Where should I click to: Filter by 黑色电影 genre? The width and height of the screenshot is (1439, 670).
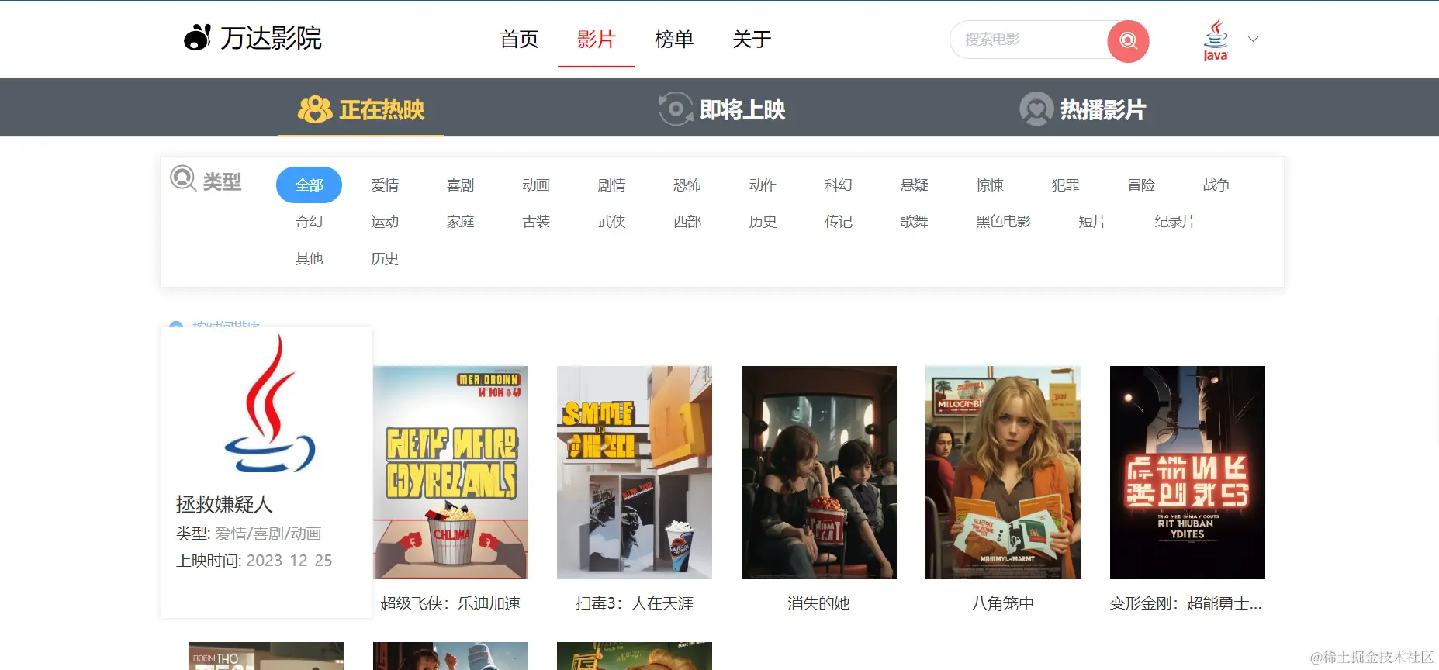pos(1003,221)
